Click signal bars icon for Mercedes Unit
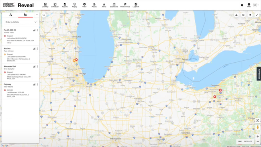The height and width of the screenshot is (147, 261). 34,66
